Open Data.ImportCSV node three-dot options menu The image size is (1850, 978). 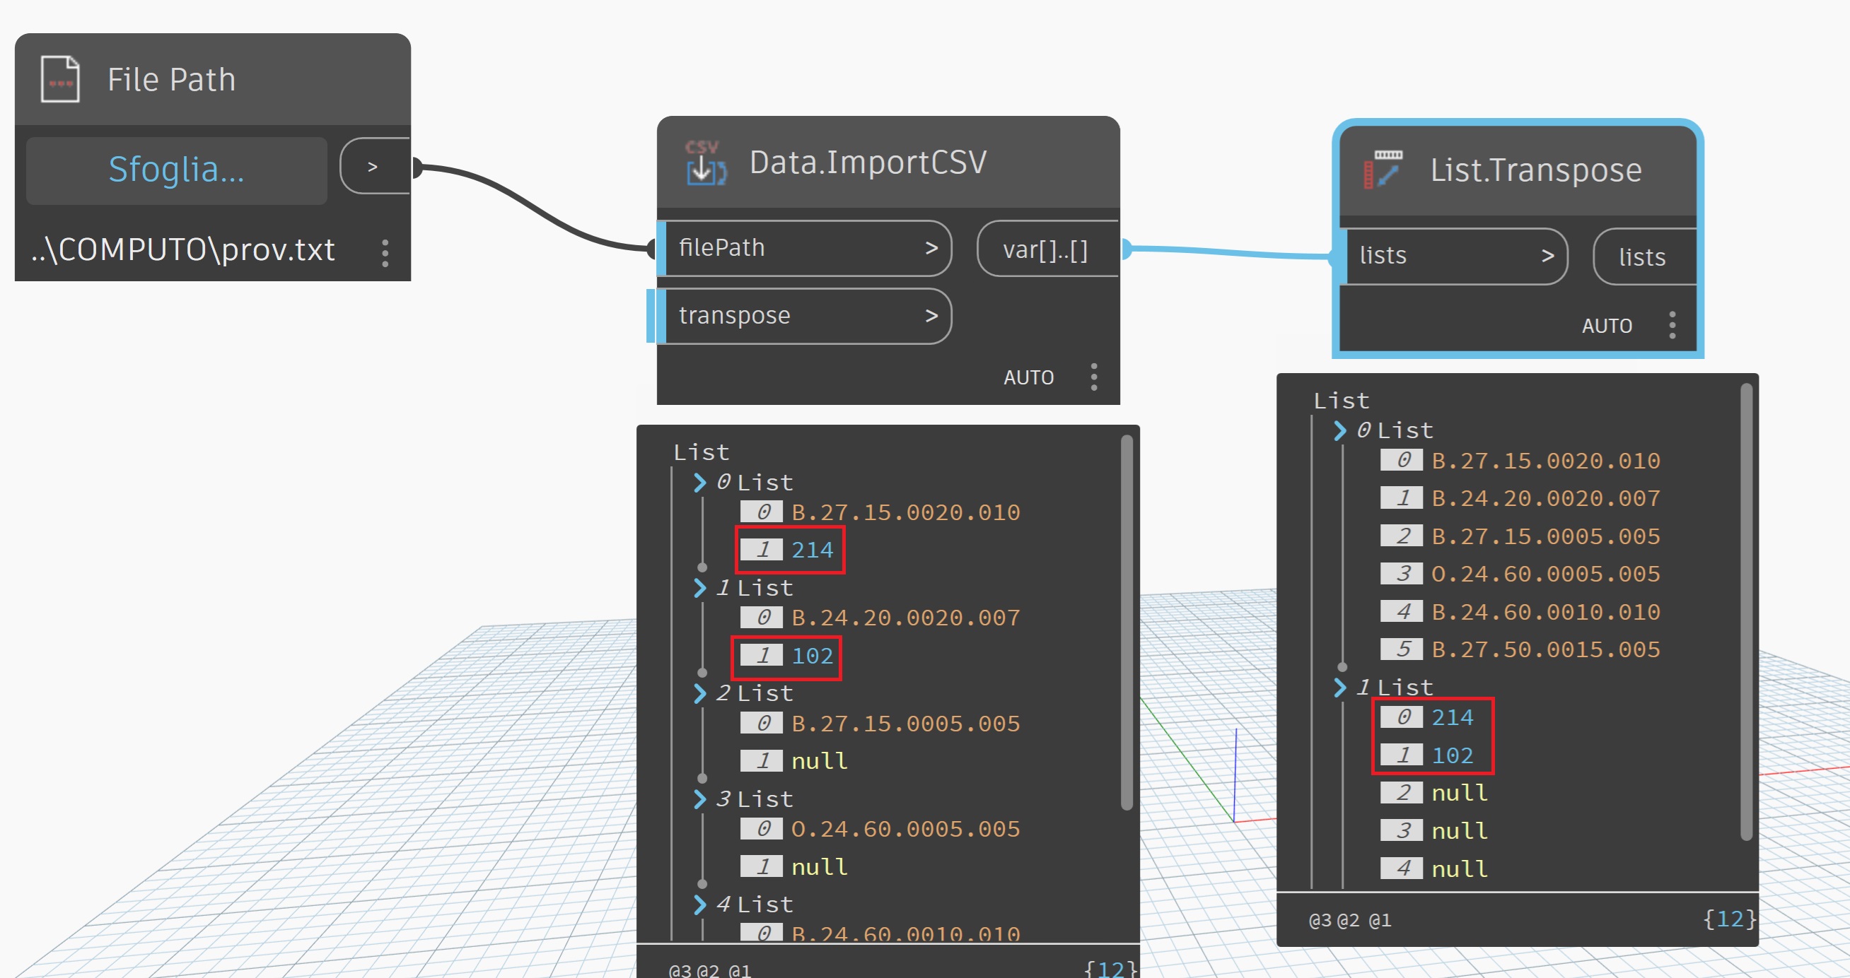click(x=1093, y=377)
